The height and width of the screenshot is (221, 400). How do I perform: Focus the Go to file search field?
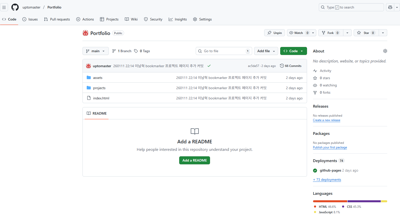[x=224, y=51]
